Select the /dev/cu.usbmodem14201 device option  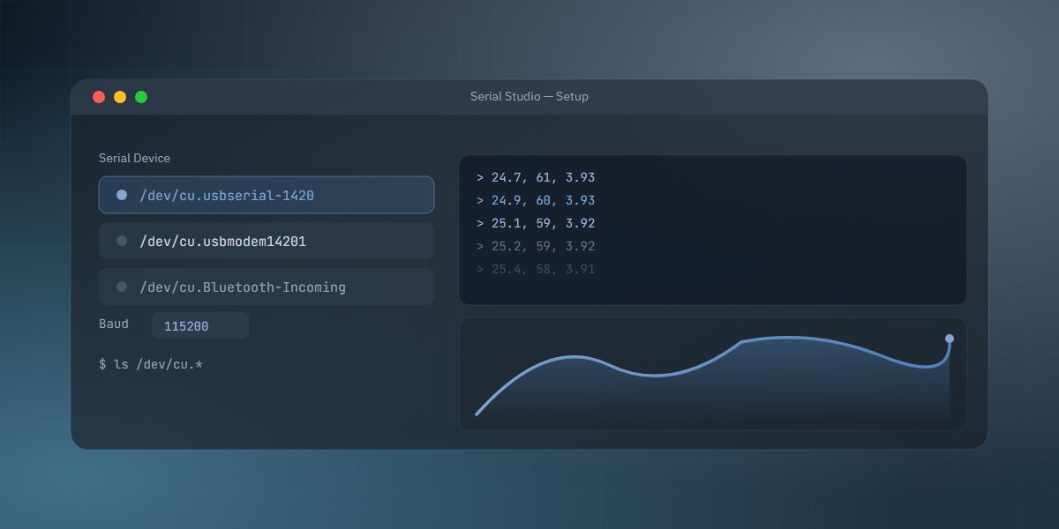coord(267,241)
